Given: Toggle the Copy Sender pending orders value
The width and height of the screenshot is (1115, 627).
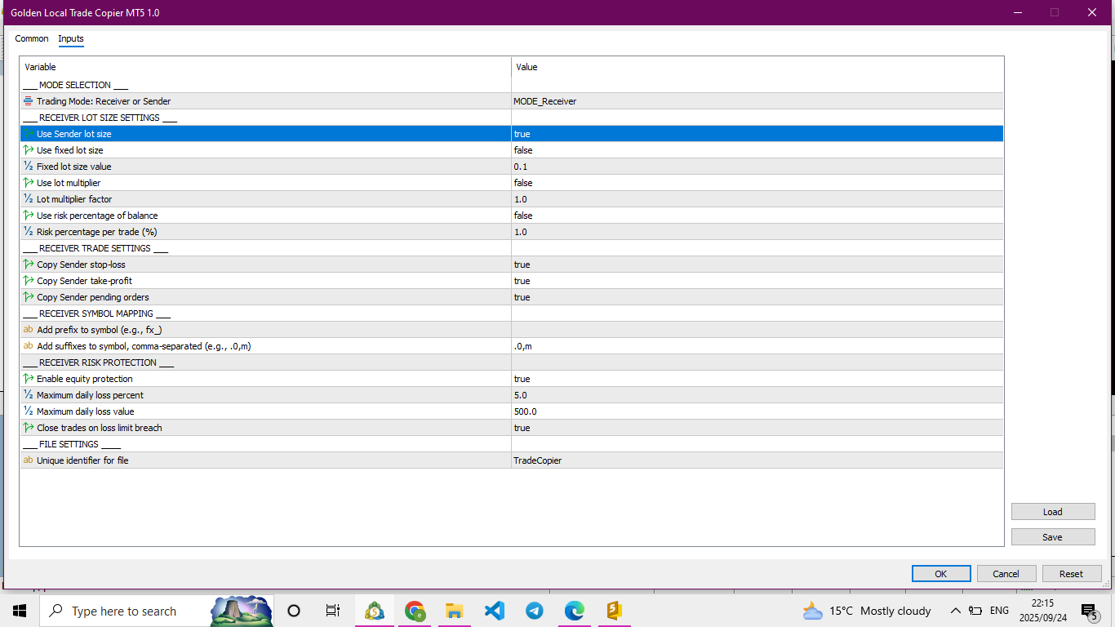Looking at the screenshot, I should [757, 297].
